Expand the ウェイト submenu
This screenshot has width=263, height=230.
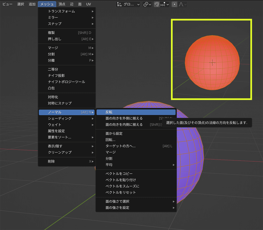point(67,125)
